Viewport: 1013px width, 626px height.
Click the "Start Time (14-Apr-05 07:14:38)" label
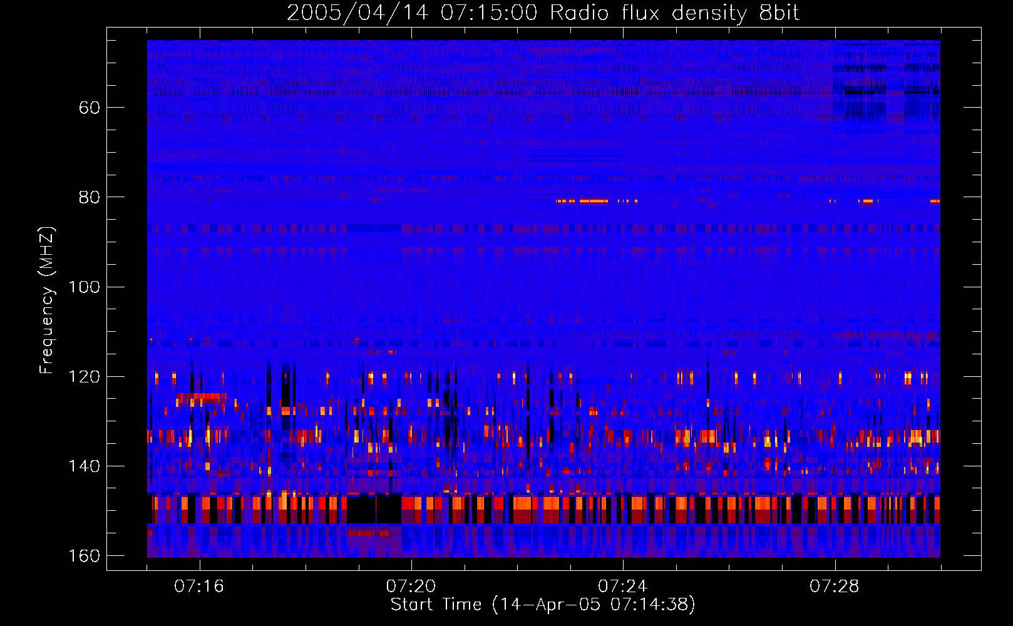[x=543, y=605]
